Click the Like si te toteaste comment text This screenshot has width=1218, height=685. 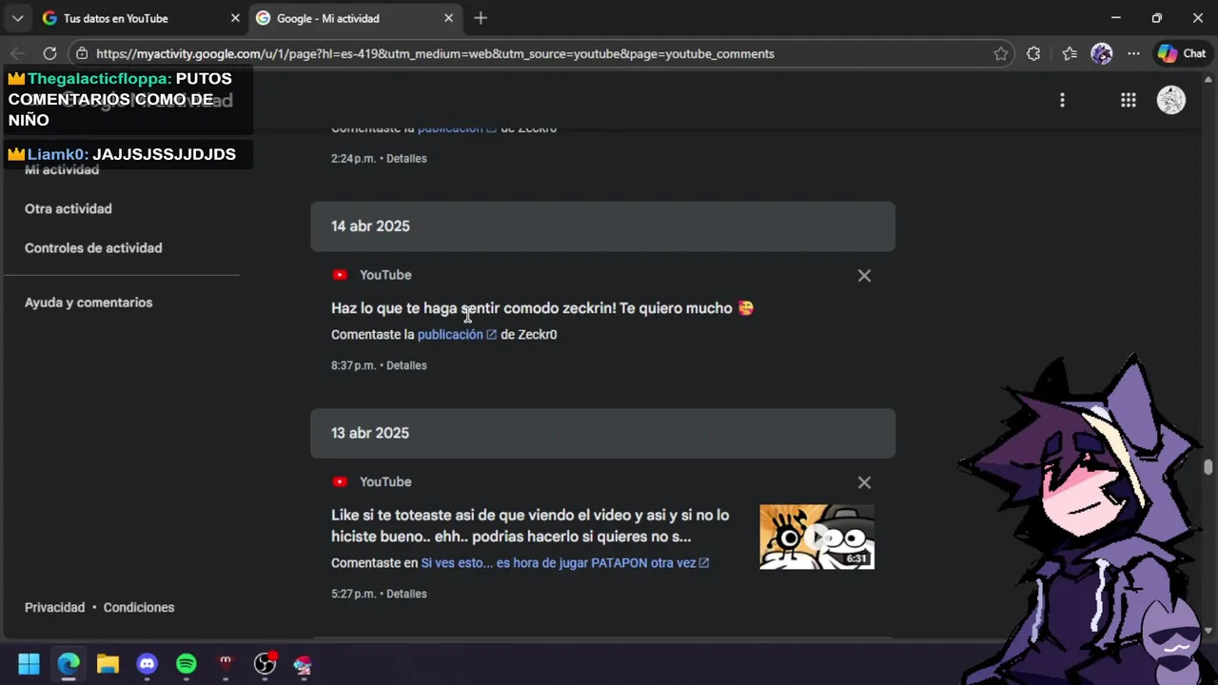[530, 525]
